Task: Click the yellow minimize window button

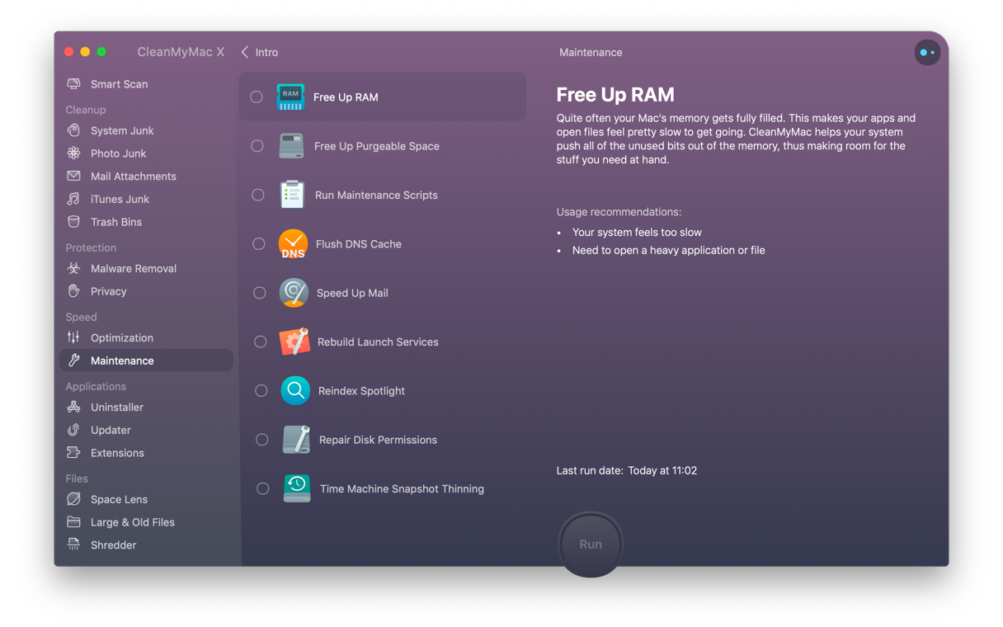Action: (85, 52)
